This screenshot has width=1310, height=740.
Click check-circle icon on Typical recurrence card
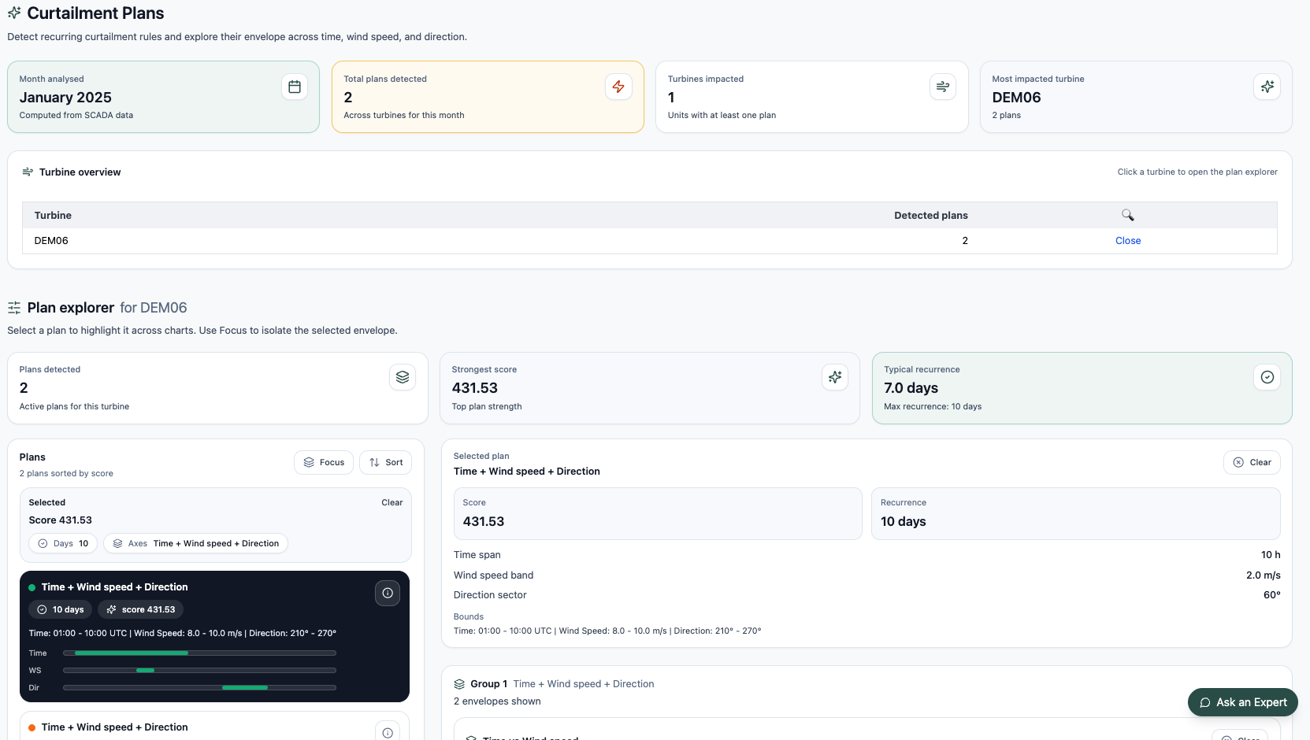pyautogui.click(x=1267, y=377)
